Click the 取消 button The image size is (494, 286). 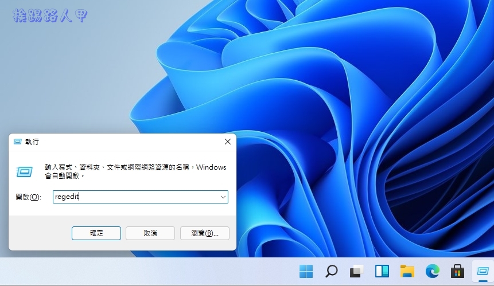(150, 233)
